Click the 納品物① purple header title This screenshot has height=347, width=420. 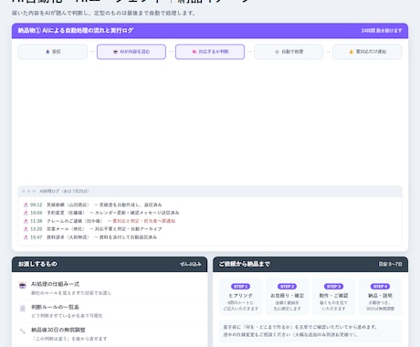[76, 30]
